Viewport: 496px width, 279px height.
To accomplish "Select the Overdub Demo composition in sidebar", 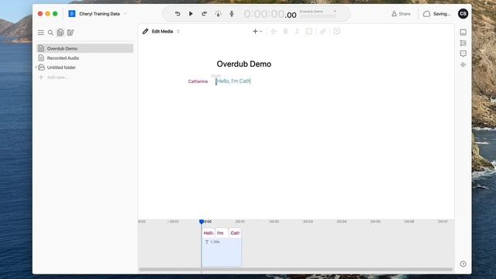I will [x=84, y=48].
